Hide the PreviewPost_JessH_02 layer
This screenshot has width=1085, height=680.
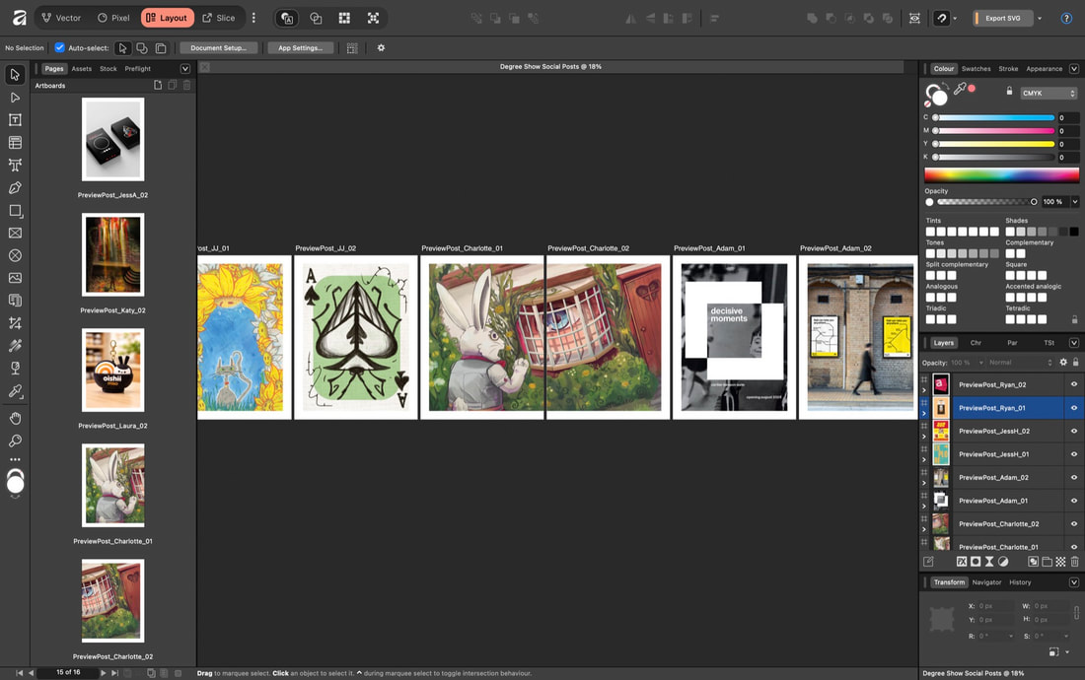pyautogui.click(x=1074, y=431)
